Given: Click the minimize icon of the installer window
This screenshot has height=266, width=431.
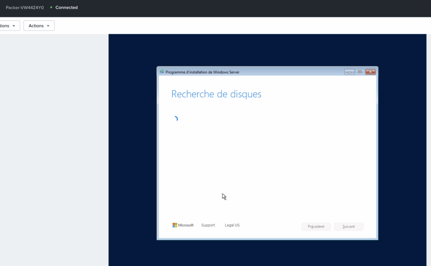Looking at the screenshot, I should 349,72.
